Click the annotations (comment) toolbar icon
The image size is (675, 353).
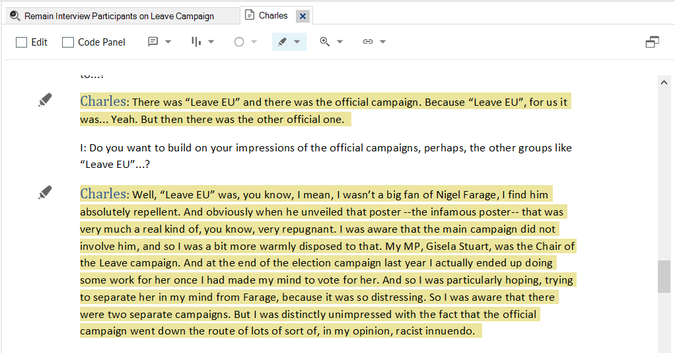point(153,42)
